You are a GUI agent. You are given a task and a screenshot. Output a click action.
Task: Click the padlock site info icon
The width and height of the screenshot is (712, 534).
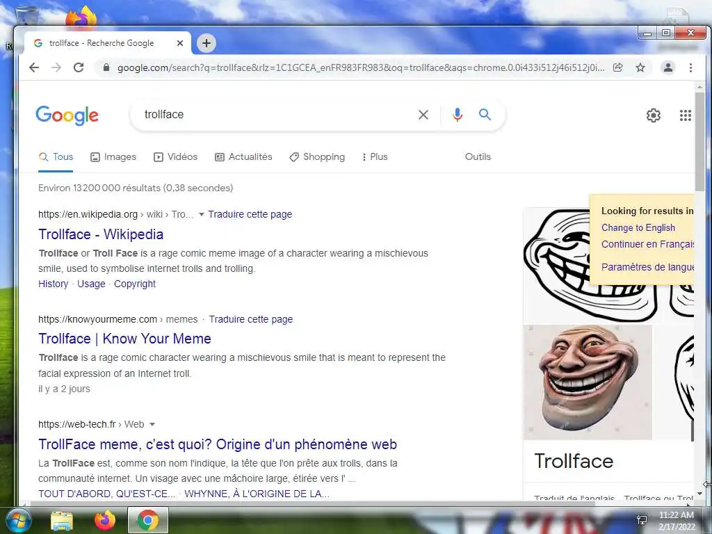(x=106, y=67)
